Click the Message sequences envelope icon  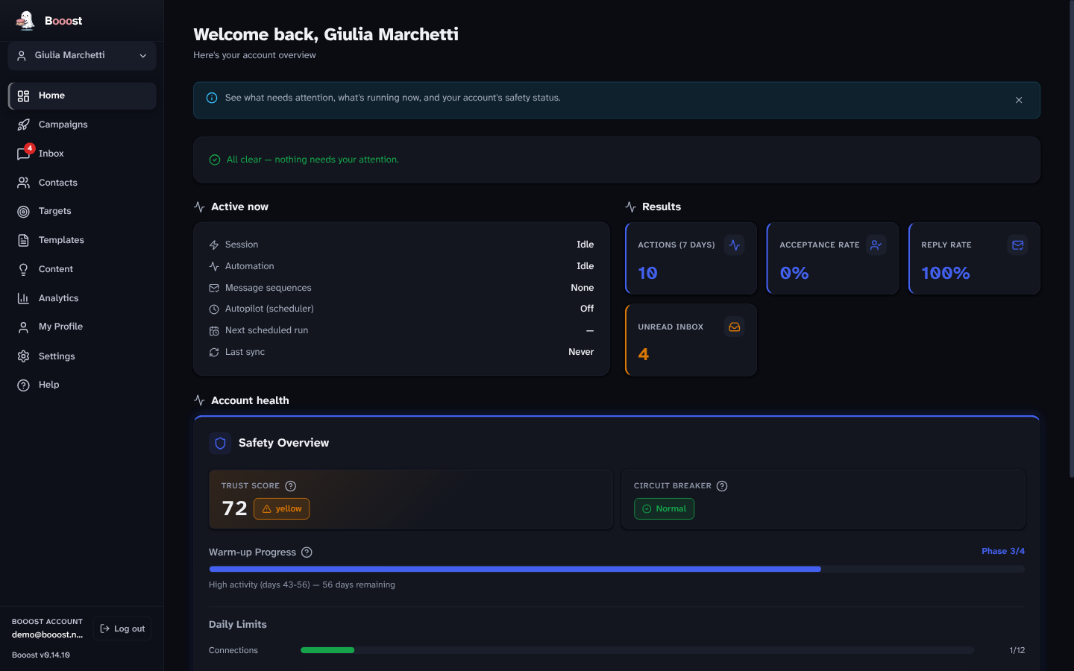[x=214, y=288]
